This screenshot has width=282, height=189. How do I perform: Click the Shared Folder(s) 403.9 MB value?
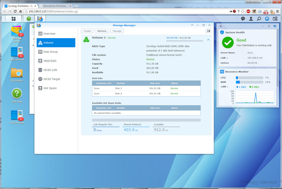pos(131,130)
